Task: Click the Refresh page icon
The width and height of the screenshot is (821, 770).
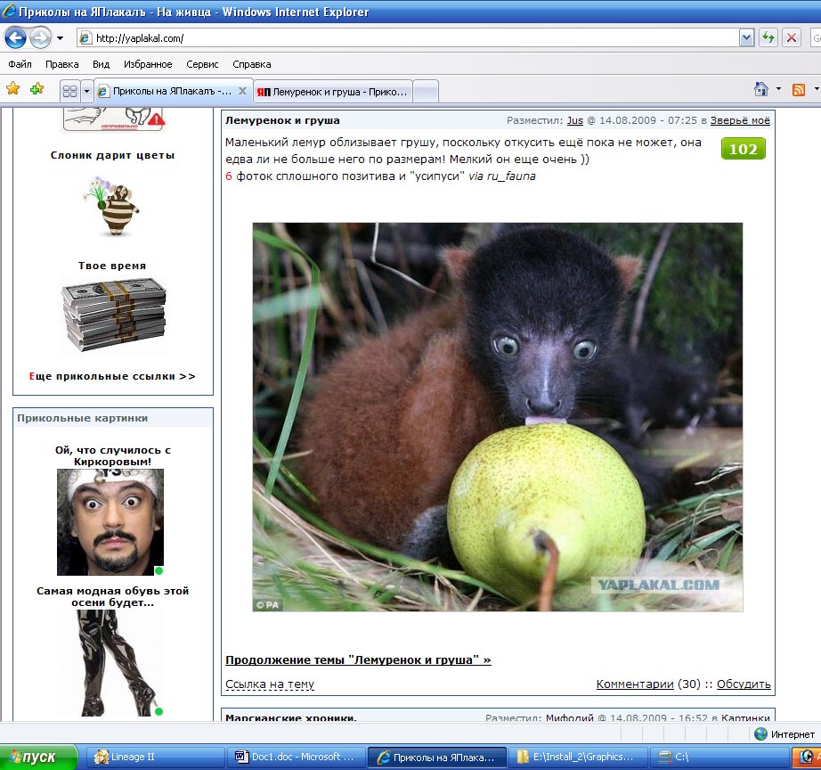Action: 768,37
